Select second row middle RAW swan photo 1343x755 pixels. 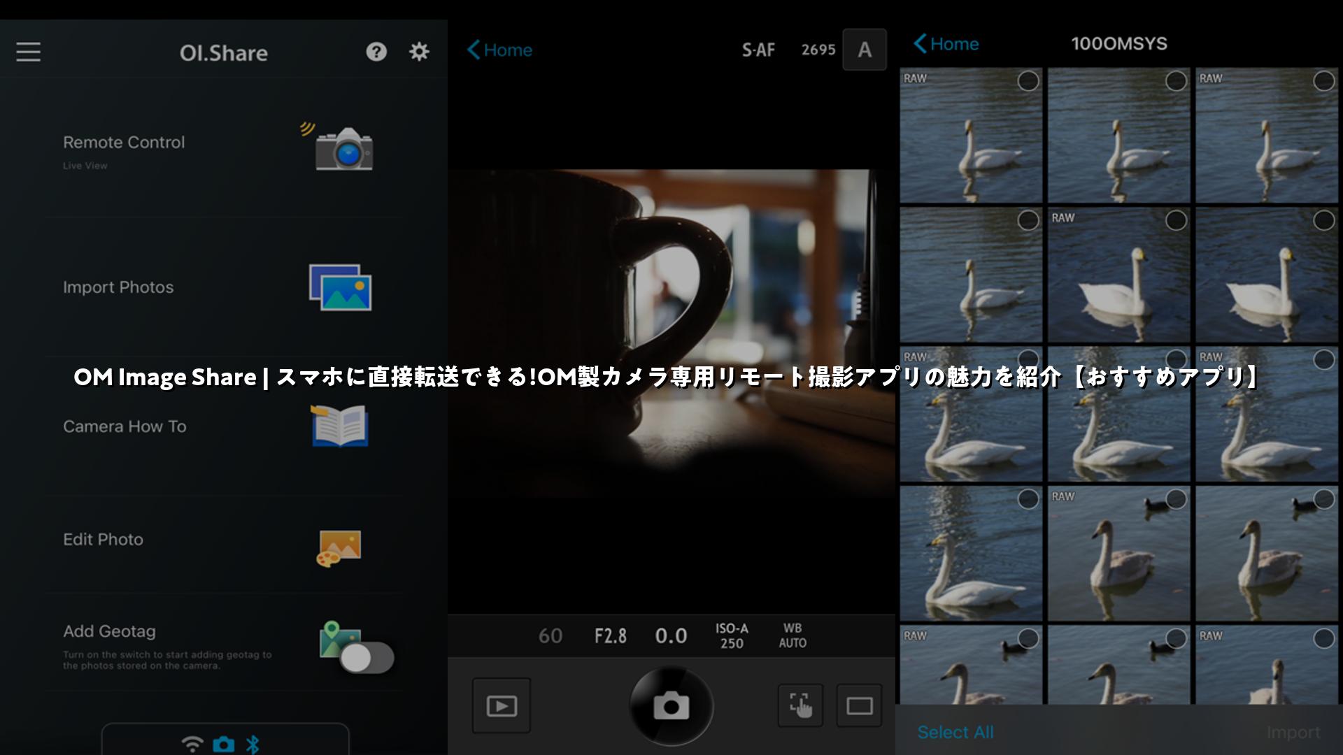[1176, 220]
